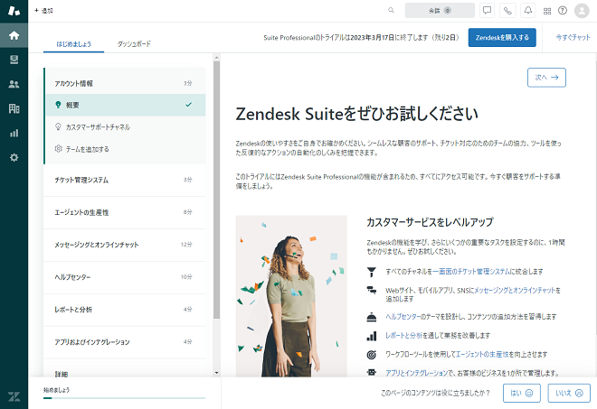The width and height of the screenshot is (597, 409).
Task: Click the Zendesk Suiteをぜひお試しください heading
Action: (356, 114)
